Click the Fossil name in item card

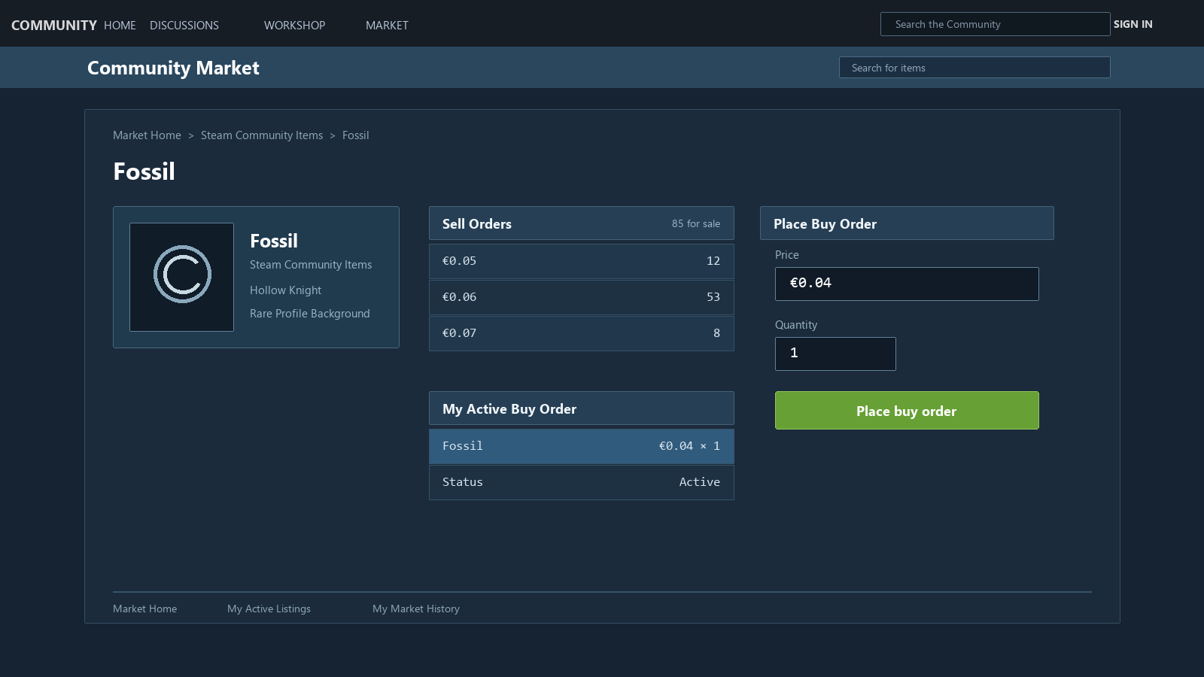(x=274, y=241)
